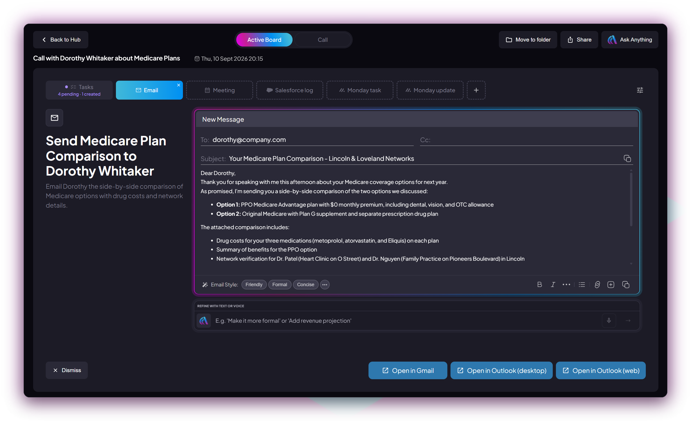
Task: Click the To recipient field
Action: click(307, 140)
